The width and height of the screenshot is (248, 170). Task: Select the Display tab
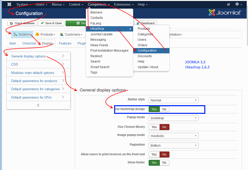click(x=47, y=43)
